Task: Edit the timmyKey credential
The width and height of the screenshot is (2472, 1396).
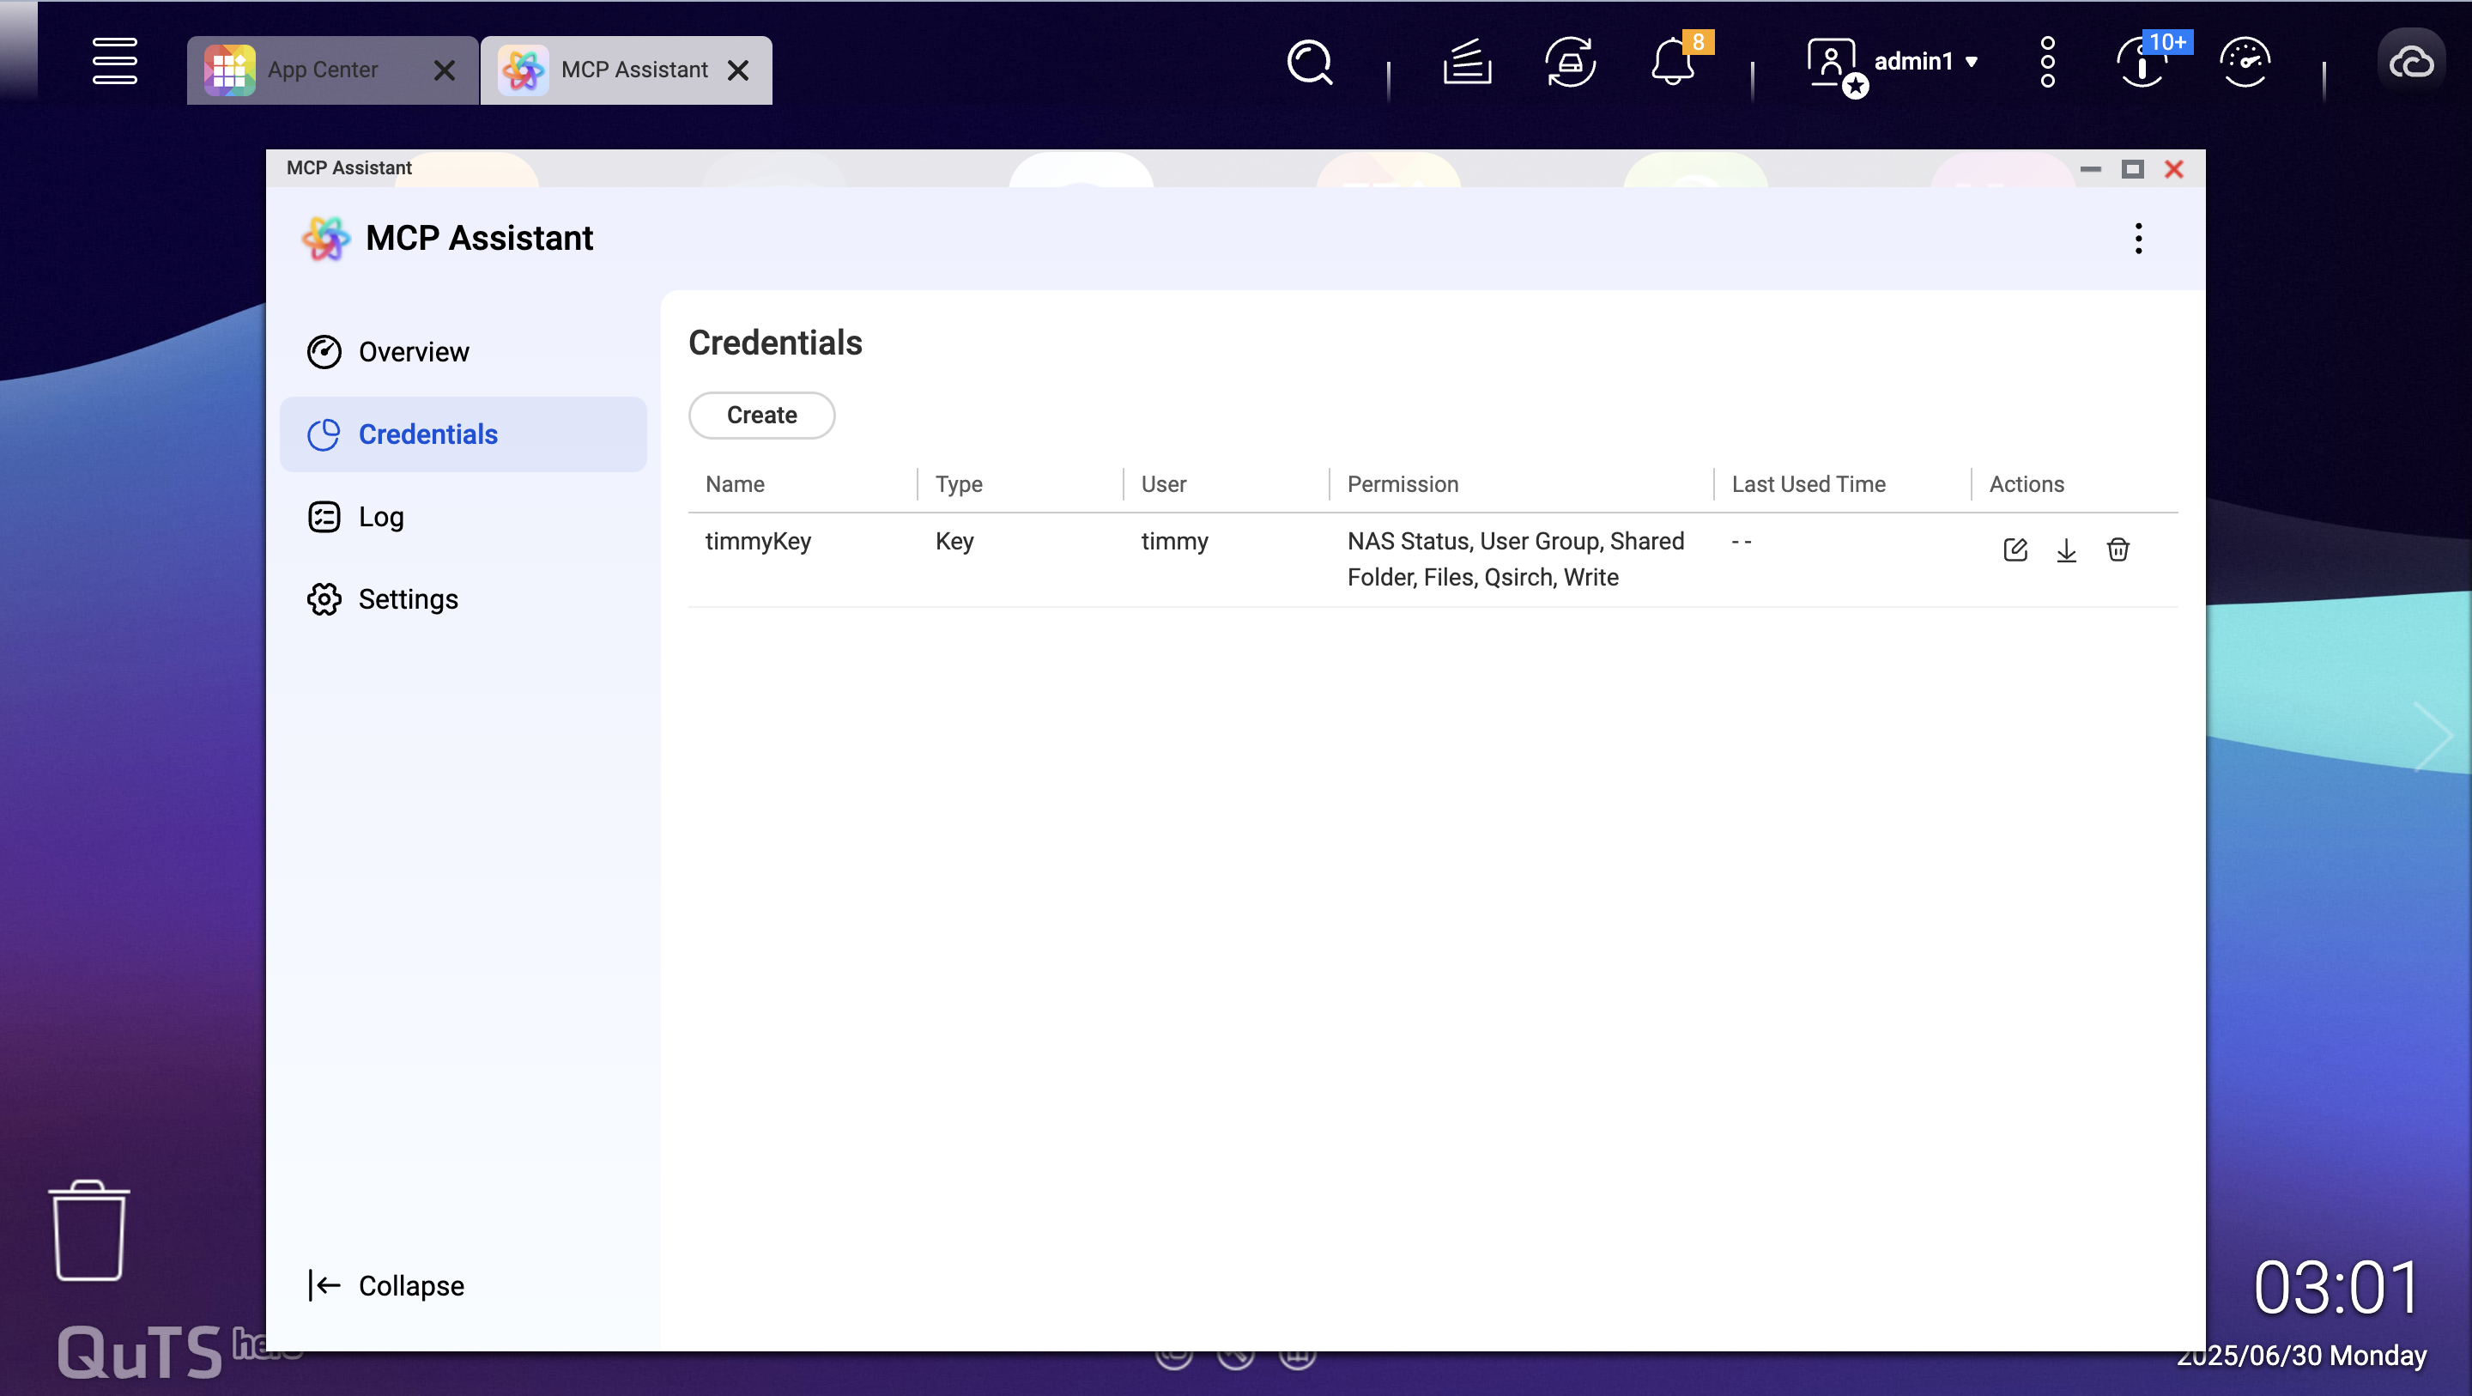Action: point(2015,549)
